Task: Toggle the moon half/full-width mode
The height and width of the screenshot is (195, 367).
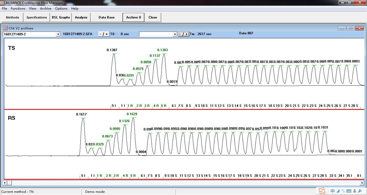Action: pos(338,191)
